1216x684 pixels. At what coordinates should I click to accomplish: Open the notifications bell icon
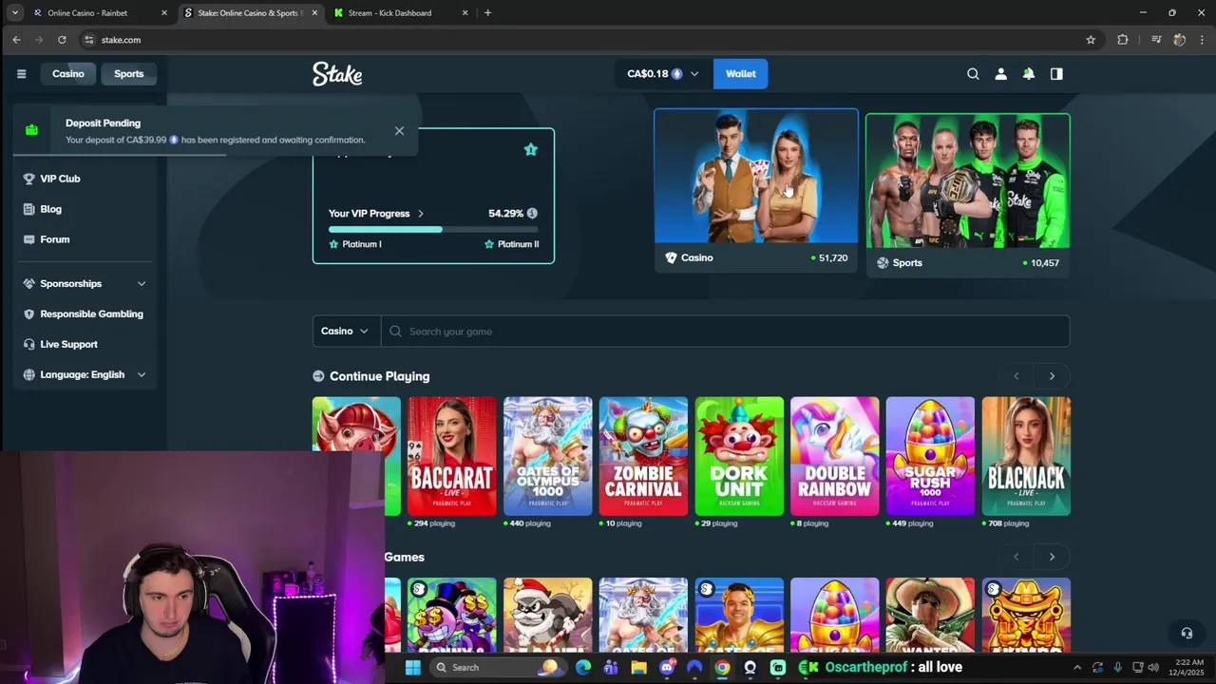coord(1028,73)
